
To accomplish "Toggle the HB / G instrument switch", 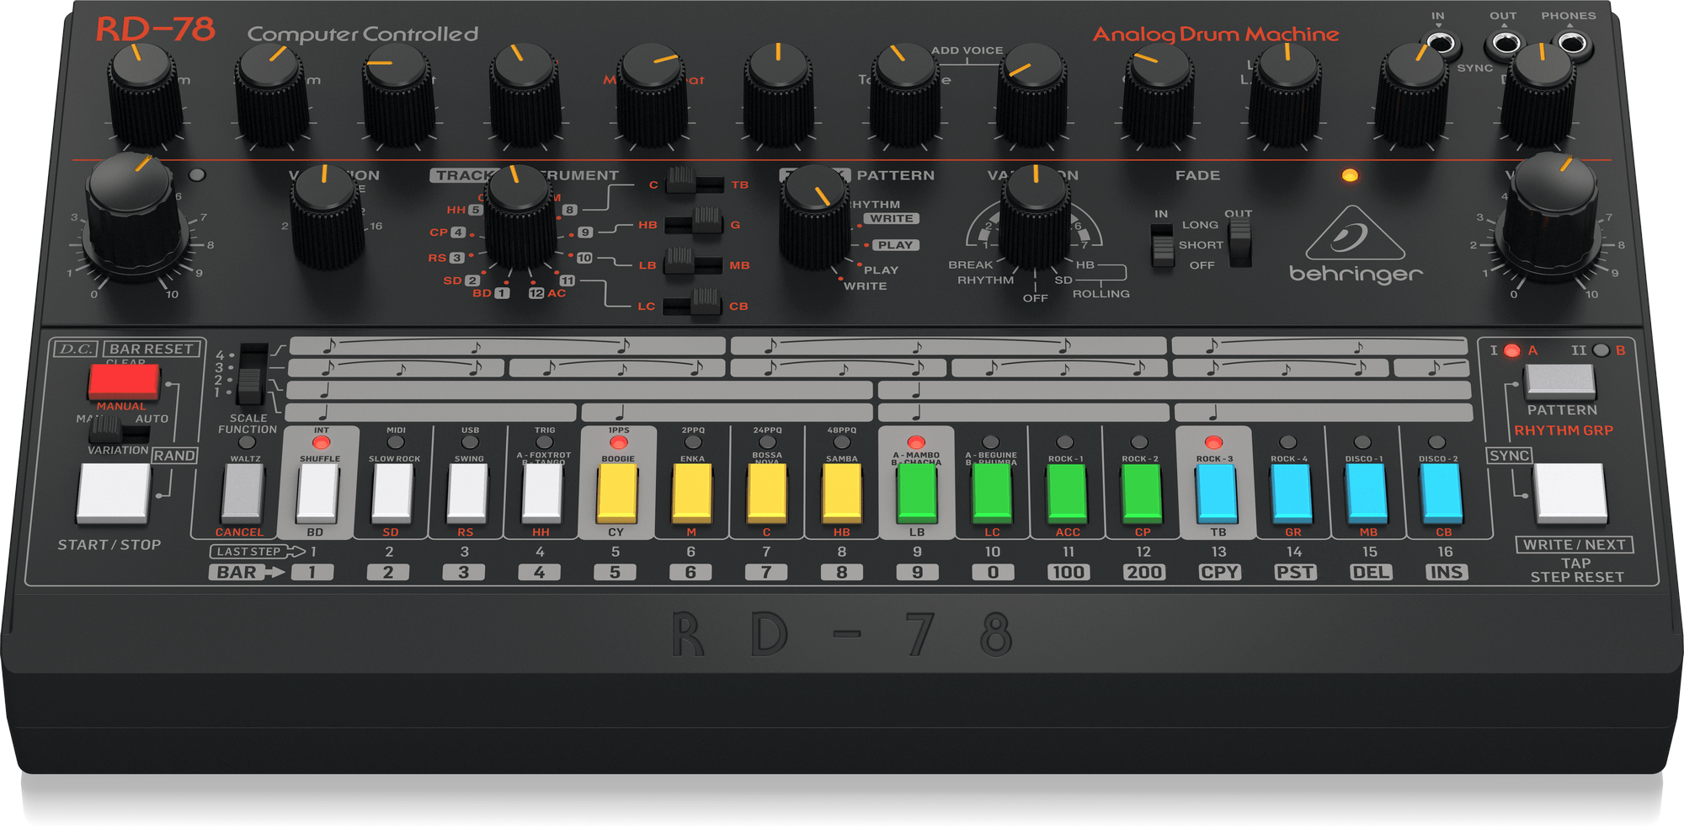I will (694, 223).
